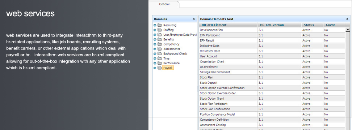Image resolution: width=352 pixels, height=130 pixels.
Task: Select the Payroll domain item
Action: [x=168, y=68]
